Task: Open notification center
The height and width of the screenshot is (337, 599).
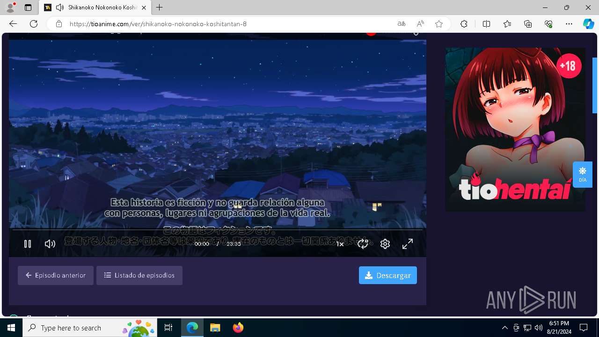Action: coord(584,328)
